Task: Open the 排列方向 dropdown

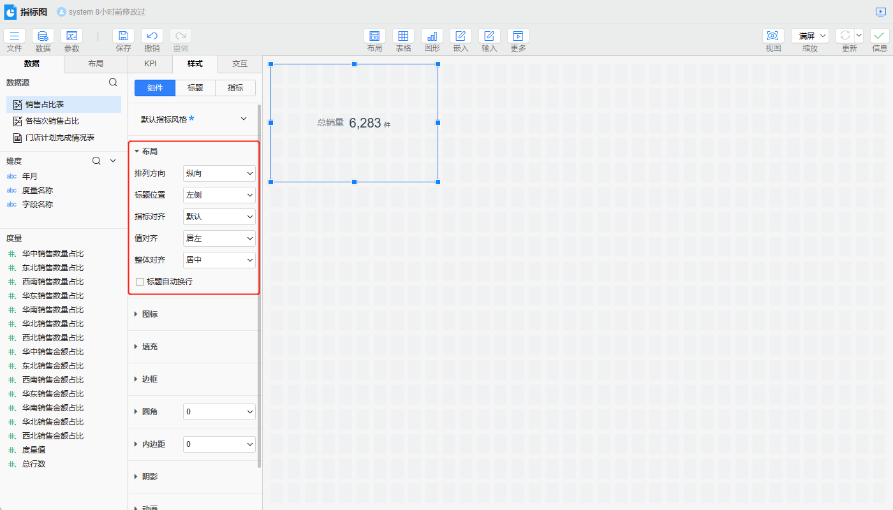Action: click(x=219, y=173)
